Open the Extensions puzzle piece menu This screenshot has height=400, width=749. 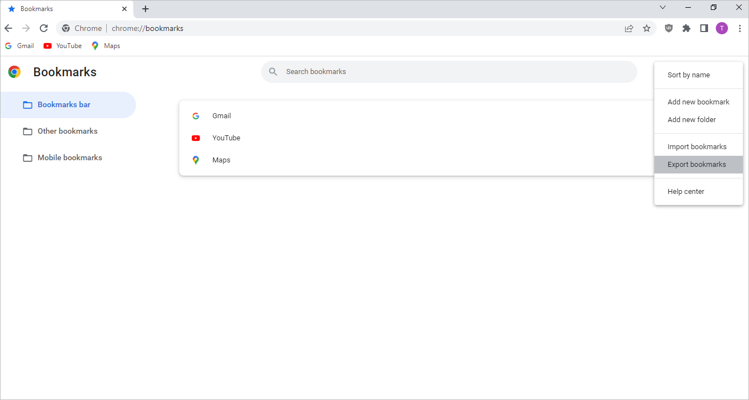point(686,28)
